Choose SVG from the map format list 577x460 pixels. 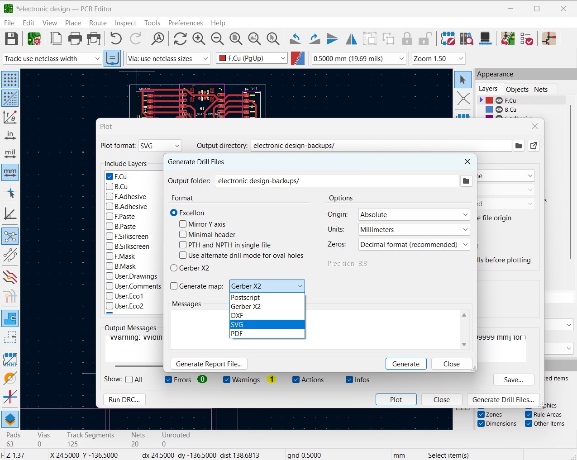[x=267, y=324]
